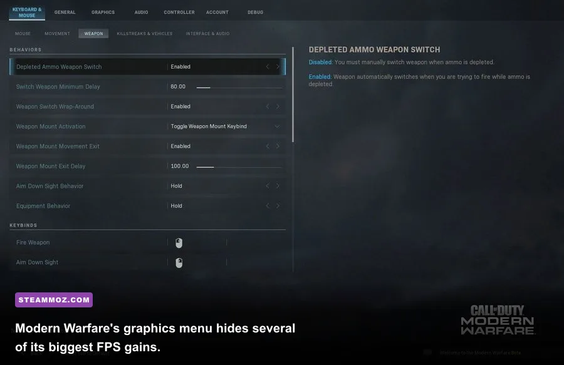Image resolution: width=564 pixels, height=365 pixels.
Task: Select the Movement sub-tab
Action: (57, 33)
